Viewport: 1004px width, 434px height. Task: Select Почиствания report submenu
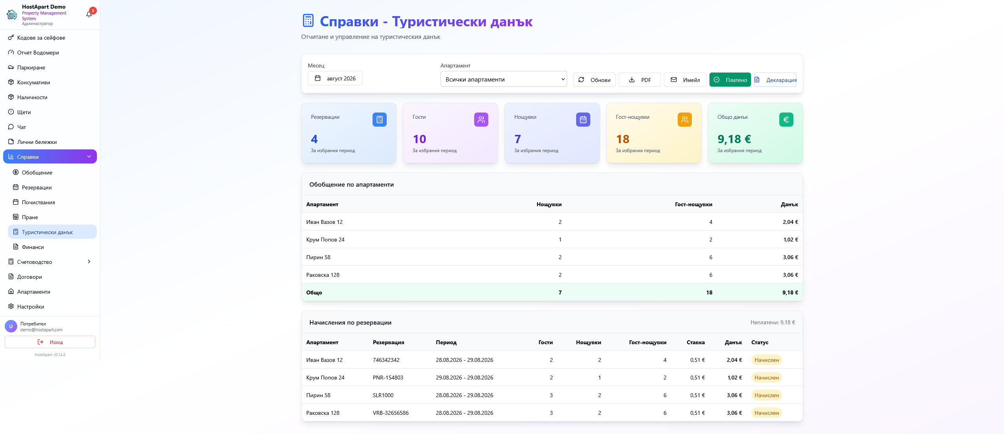[x=52, y=202]
